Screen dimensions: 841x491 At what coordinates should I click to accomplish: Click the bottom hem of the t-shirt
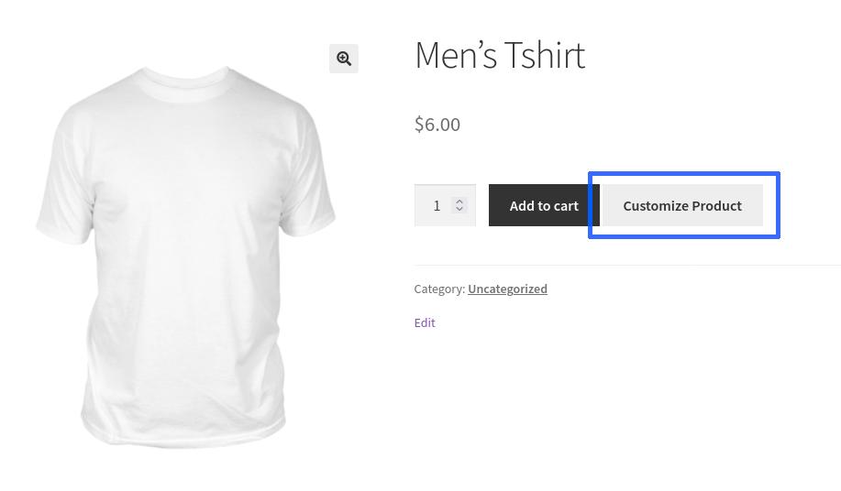[x=183, y=431]
